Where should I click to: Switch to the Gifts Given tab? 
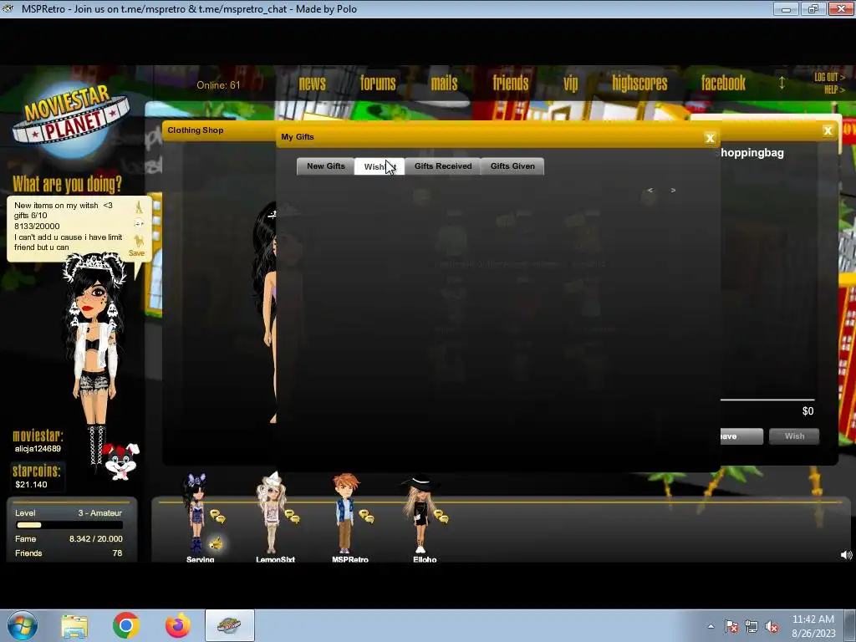pos(512,166)
